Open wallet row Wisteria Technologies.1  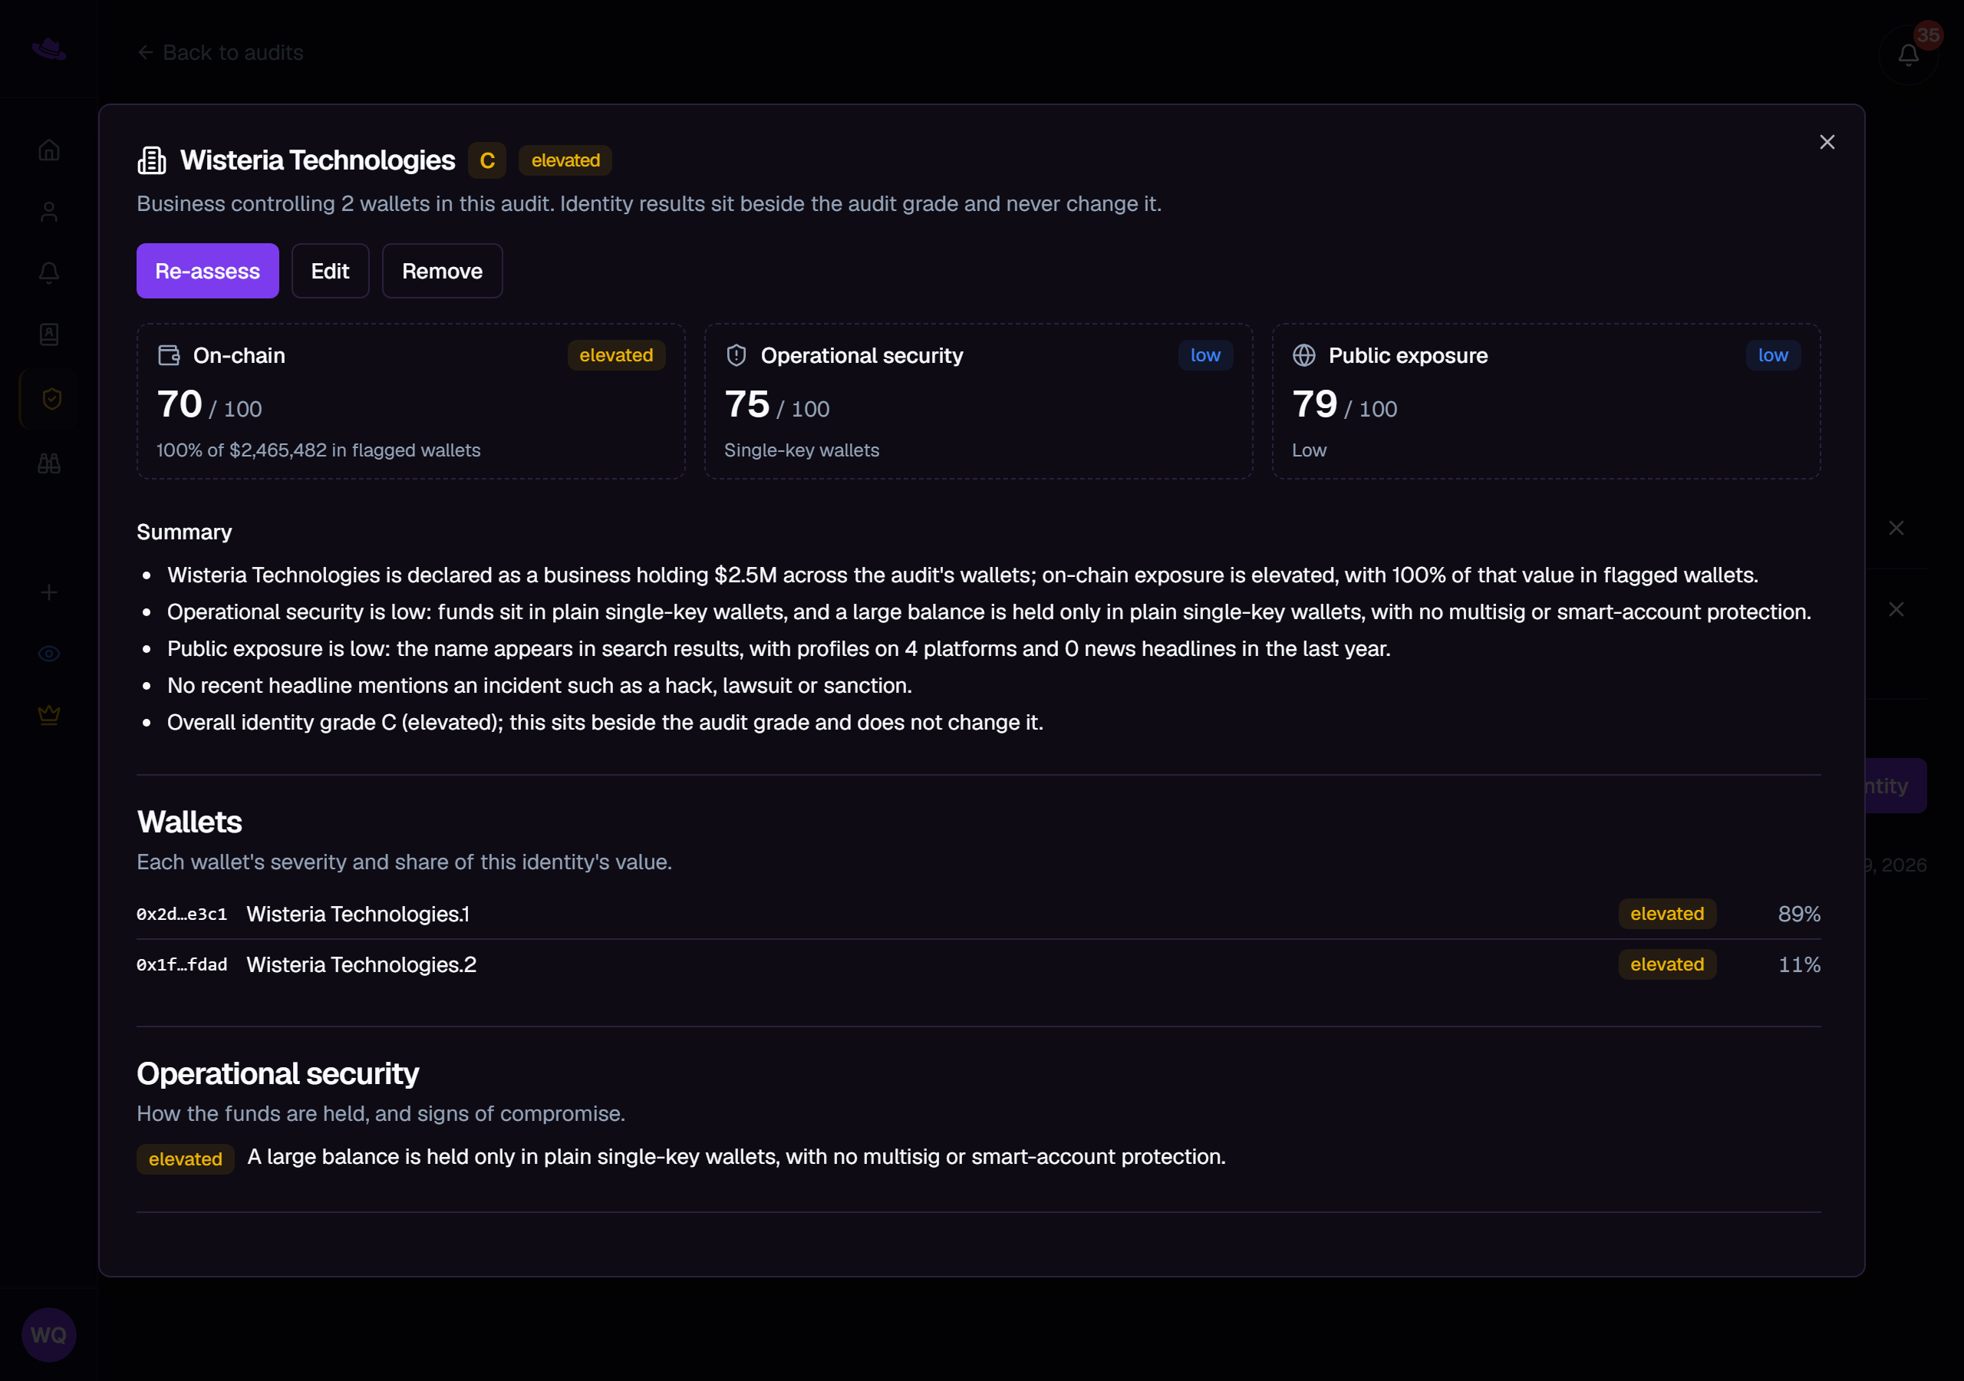979,915
